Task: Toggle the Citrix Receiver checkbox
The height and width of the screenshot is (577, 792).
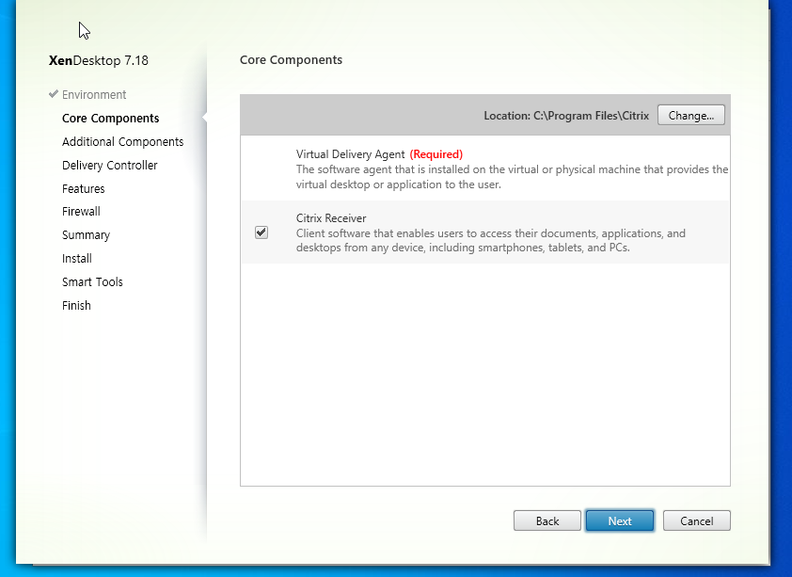Action: tap(261, 232)
